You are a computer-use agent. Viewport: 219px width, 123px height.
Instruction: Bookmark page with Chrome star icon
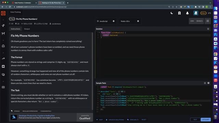[x=177, y=7]
